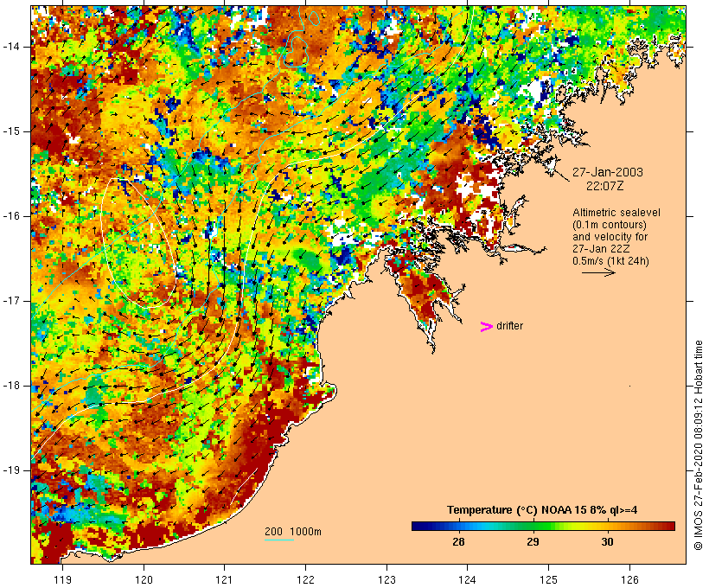Click the '27-Jan-2003' date label
This screenshot has width=709, height=588.
click(608, 172)
